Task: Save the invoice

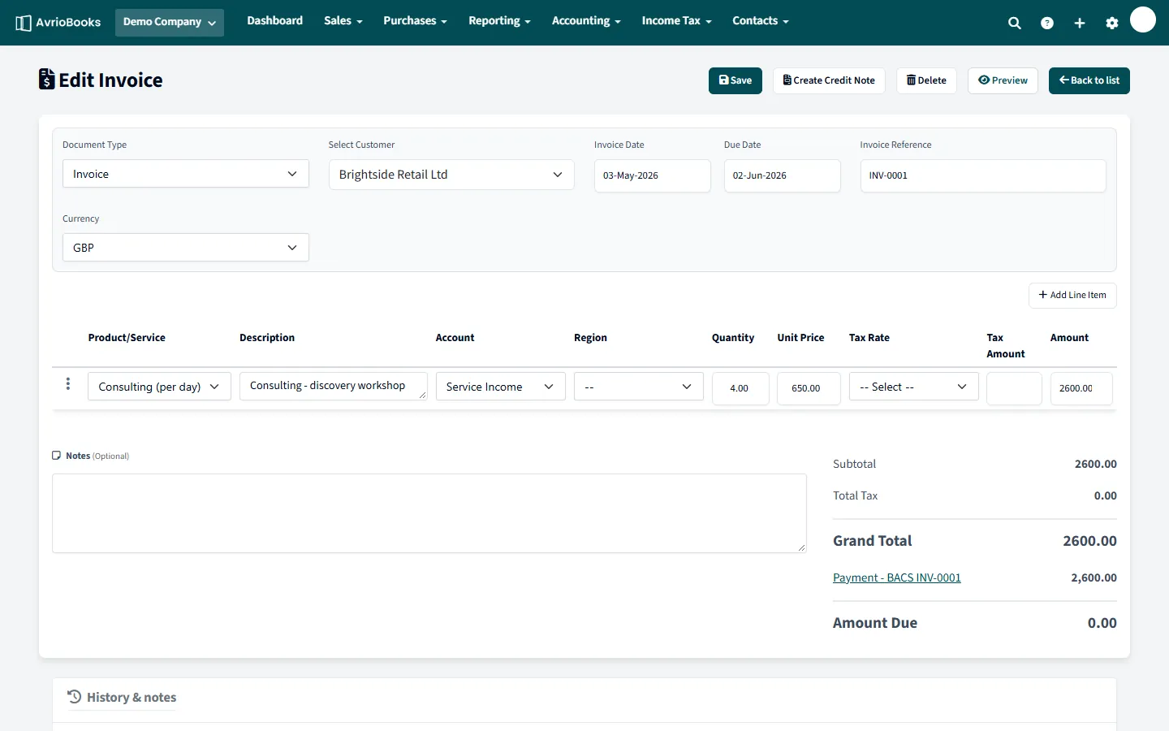Action: pyautogui.click(x=735, y=80)
